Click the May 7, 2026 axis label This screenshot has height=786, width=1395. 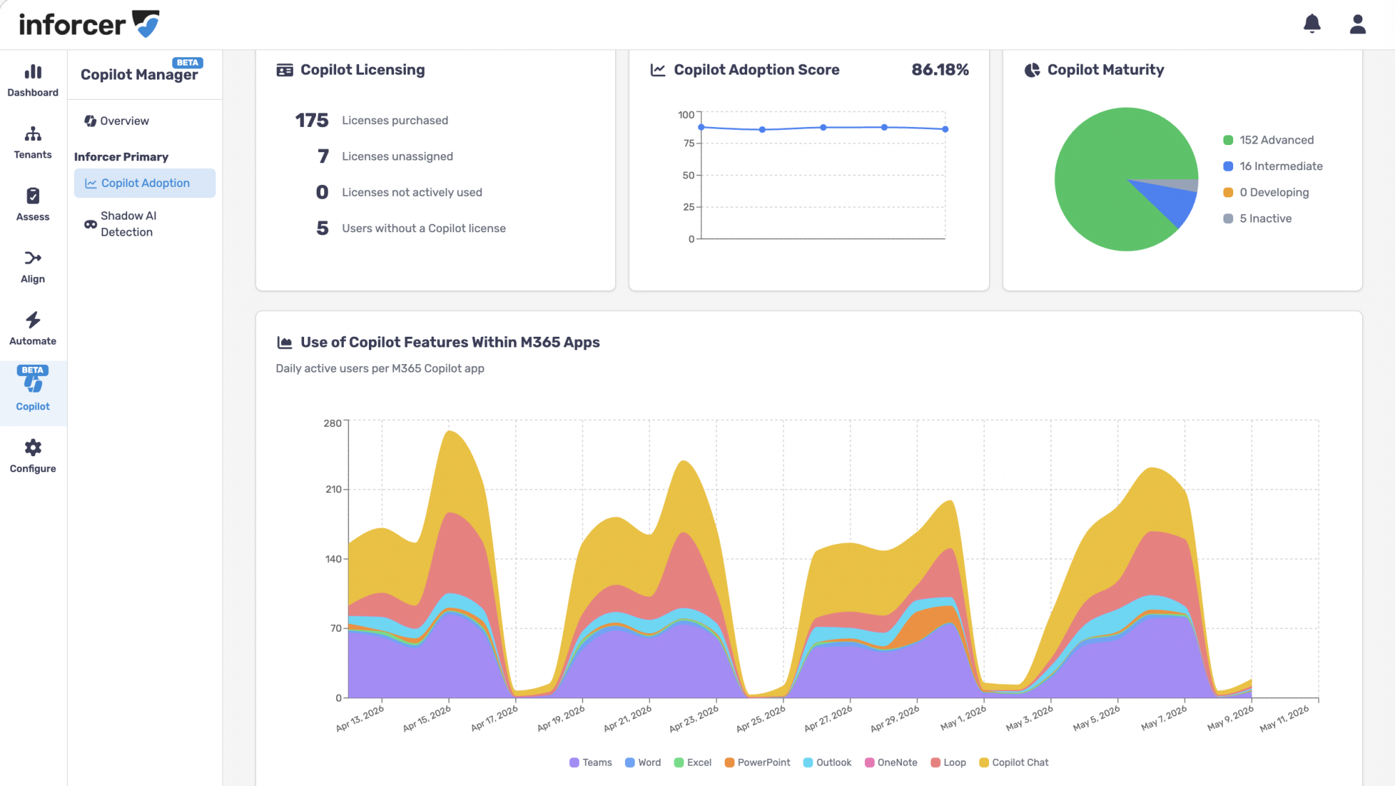tap(1164, 718)
